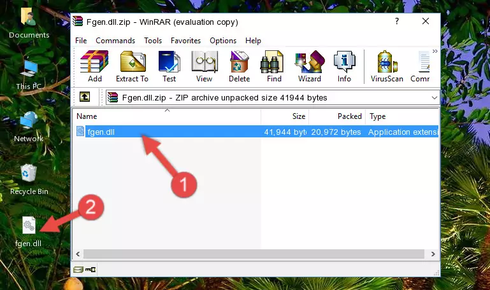Click the Fgen.dll.zip path field
This screenshot has height=290, width=490.
click(273, 97)
